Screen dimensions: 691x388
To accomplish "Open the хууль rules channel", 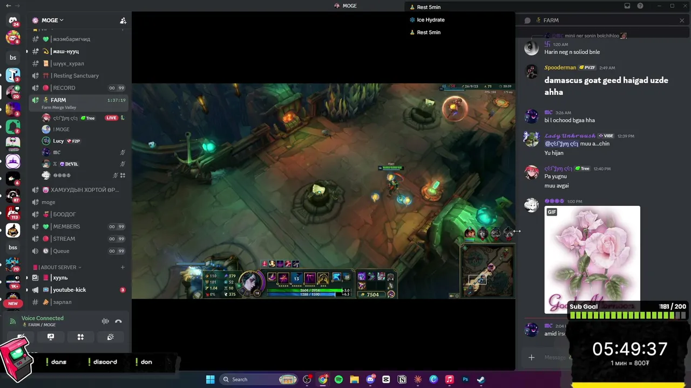I will pos(79,278).
